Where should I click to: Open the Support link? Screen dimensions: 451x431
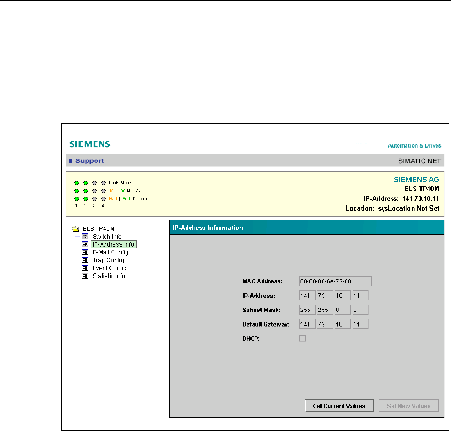pos(89,161)
